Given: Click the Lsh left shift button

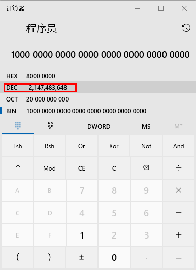Looking at the screenshot, I should [18, 146].
